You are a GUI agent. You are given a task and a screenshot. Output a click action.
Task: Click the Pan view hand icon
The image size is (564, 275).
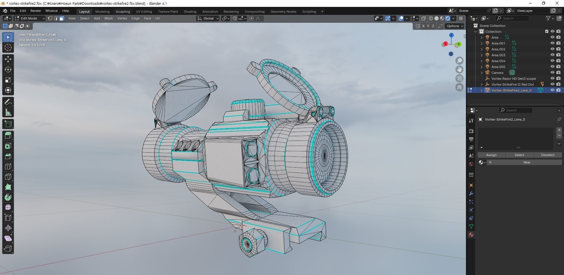tap(459, 70)
